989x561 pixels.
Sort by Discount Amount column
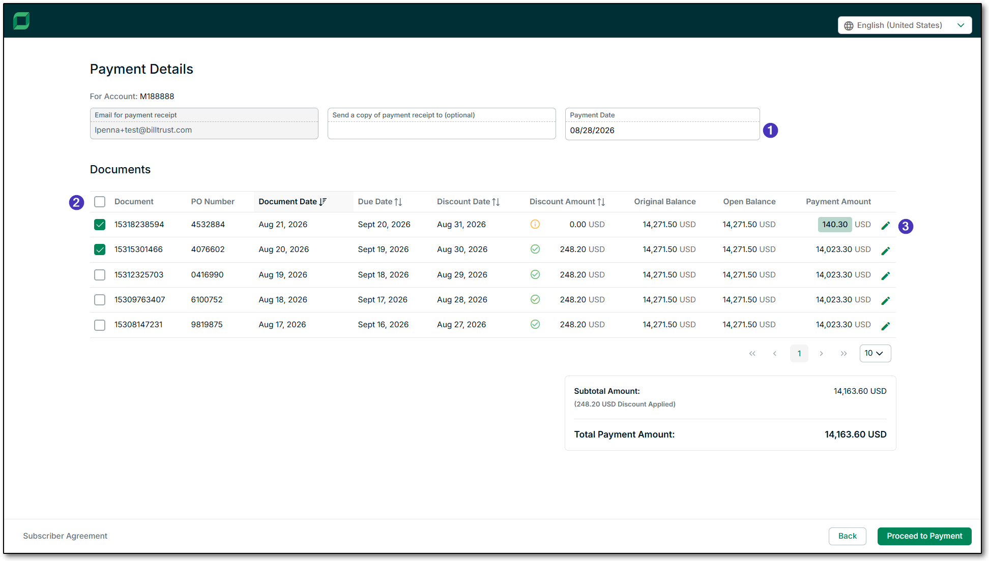tap(567, 202)
